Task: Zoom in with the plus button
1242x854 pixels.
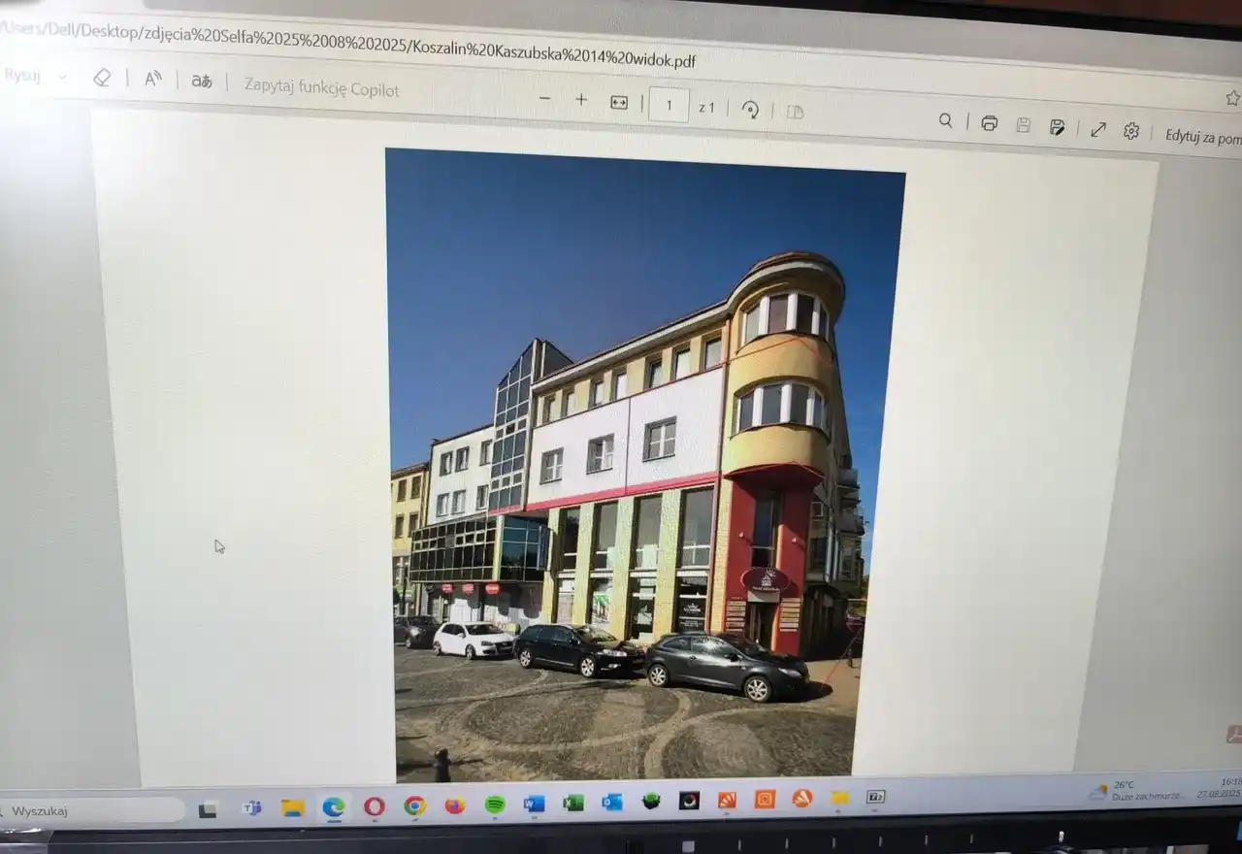Action: tap(581, 100)
